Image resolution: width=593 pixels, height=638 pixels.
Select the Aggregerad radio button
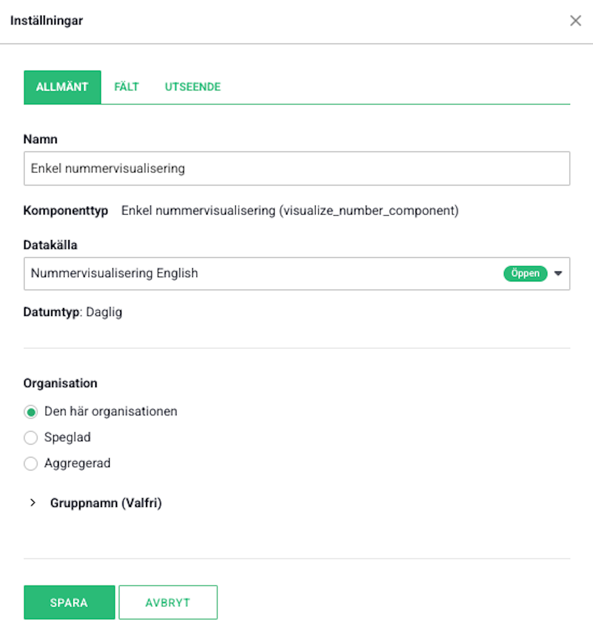[x=31, y=464]
